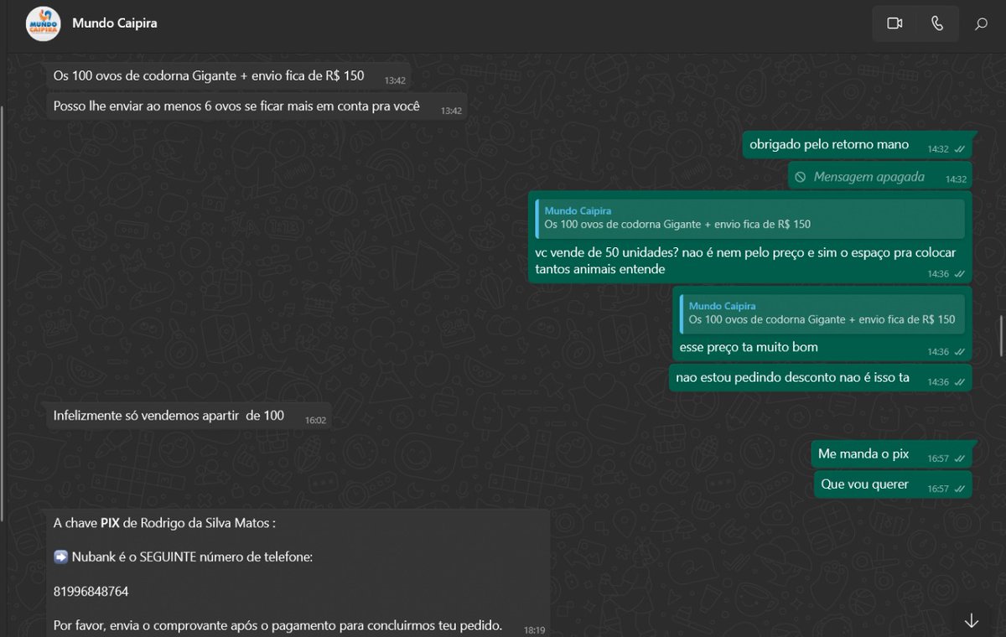Select message 'Que vou querer'

[893, 484]
